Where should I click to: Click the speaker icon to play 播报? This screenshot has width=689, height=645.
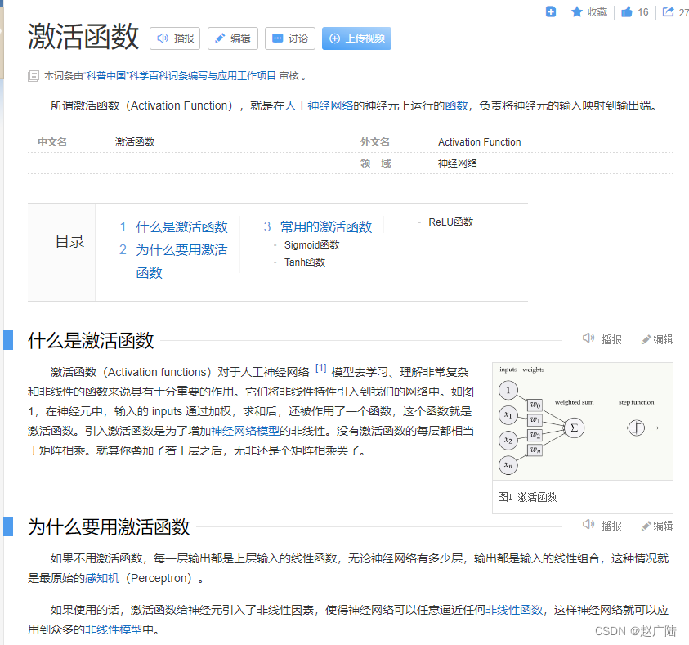[x=161, y=38]
